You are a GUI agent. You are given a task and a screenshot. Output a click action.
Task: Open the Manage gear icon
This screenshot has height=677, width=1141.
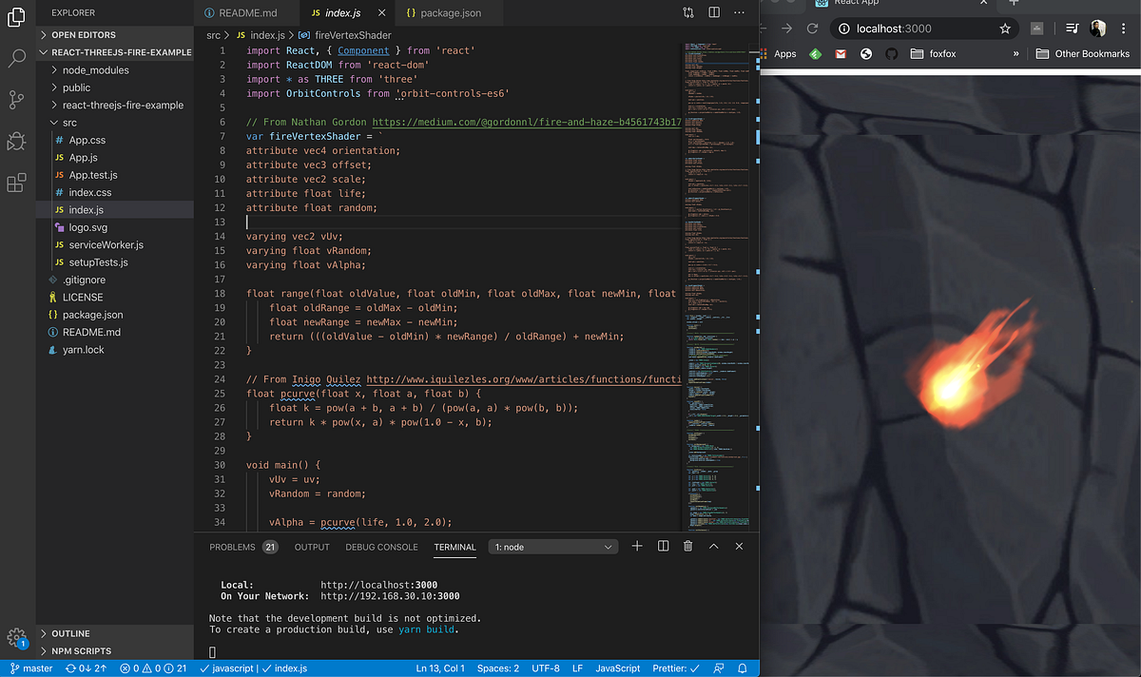pyautogui.click(x=16, y=638)
